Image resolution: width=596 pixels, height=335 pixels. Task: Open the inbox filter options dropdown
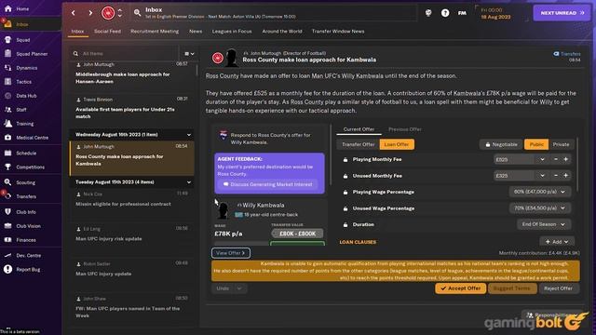189,54
